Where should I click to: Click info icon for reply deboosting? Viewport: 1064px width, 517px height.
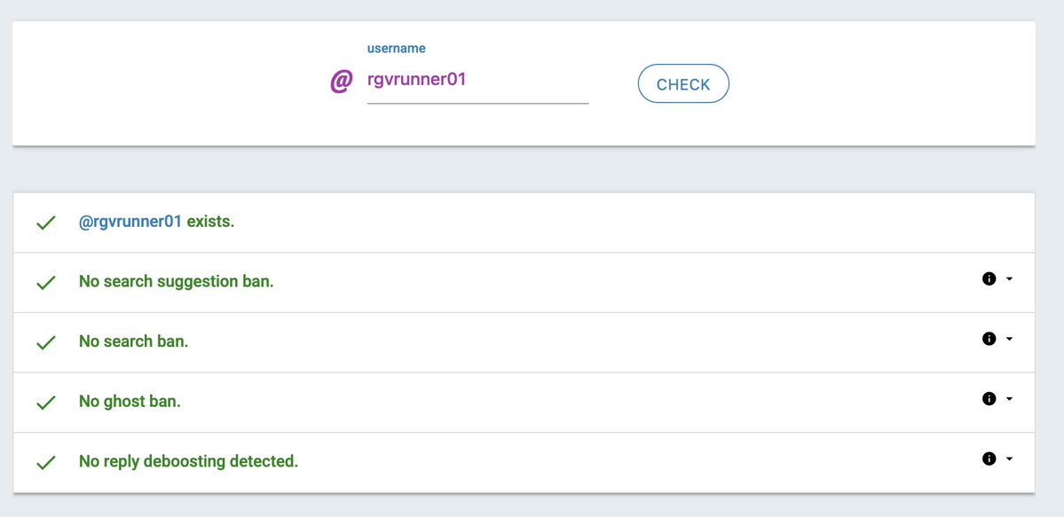pos(989,458)
